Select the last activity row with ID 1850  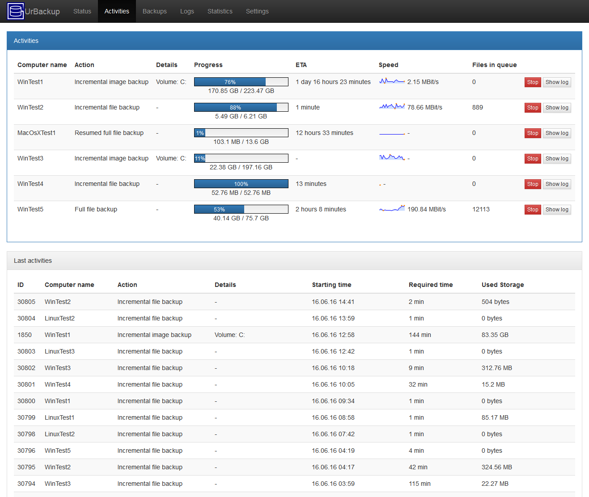pos(295,334)
